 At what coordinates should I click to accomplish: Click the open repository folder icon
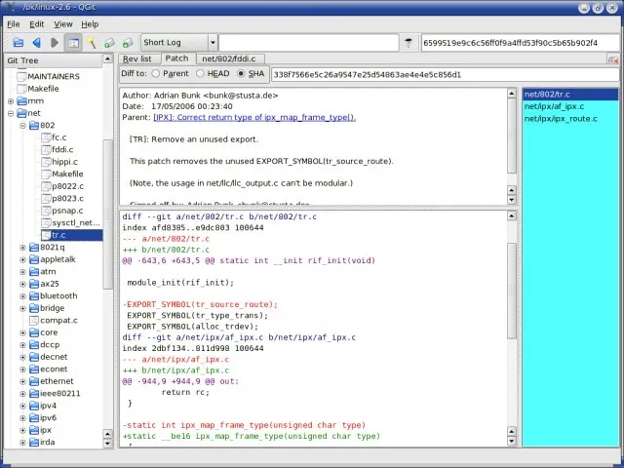[18, 43]
